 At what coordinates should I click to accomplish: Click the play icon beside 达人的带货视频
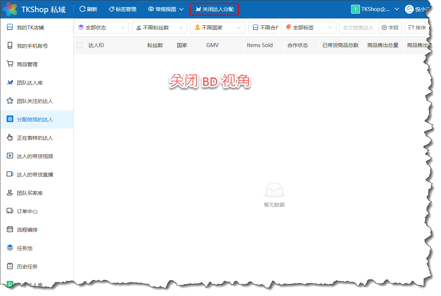click(10, 156)
